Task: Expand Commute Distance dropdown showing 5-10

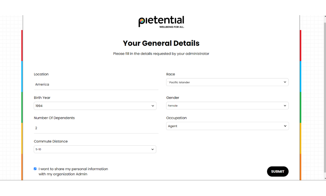Action: 95,149
